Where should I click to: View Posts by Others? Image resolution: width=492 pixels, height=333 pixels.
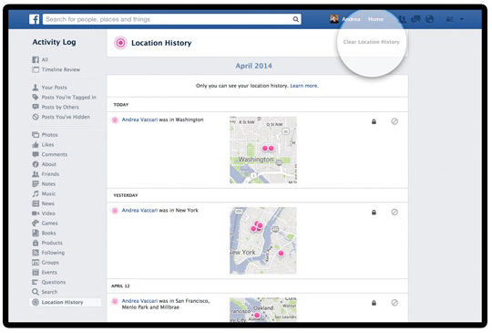[60, 107]
